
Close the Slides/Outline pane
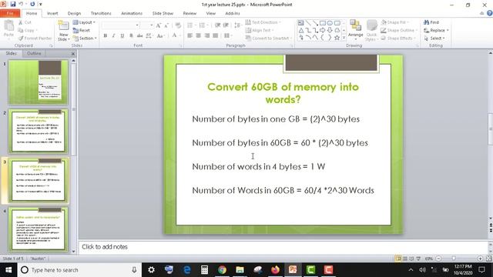click(73, 54)
